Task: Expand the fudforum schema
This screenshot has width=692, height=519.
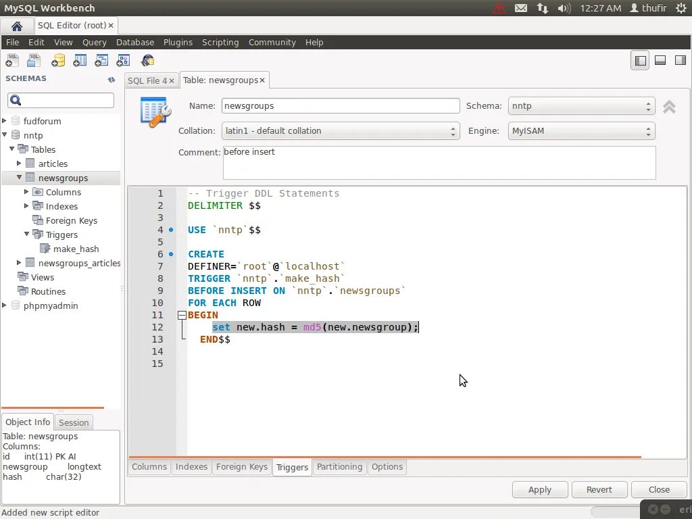Action: point(5,120)
